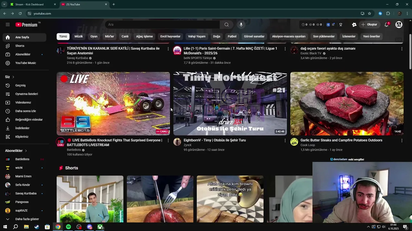Screen dimensions: 412x231
Task: Open the account avatar menu
Action: (x=399, y=24)
